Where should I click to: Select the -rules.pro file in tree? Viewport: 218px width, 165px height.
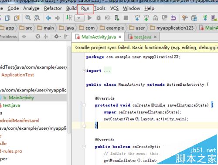11,151
